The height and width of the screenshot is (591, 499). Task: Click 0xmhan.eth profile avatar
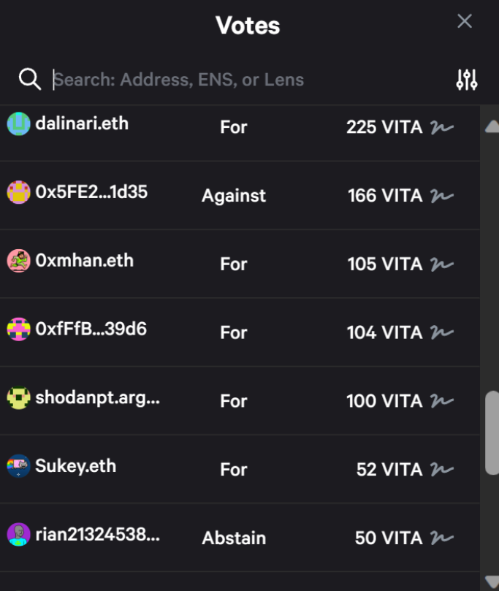click(x=18, y=261)
